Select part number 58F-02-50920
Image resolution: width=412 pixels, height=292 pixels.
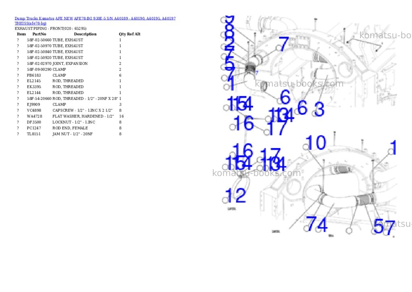pos(39,58)
